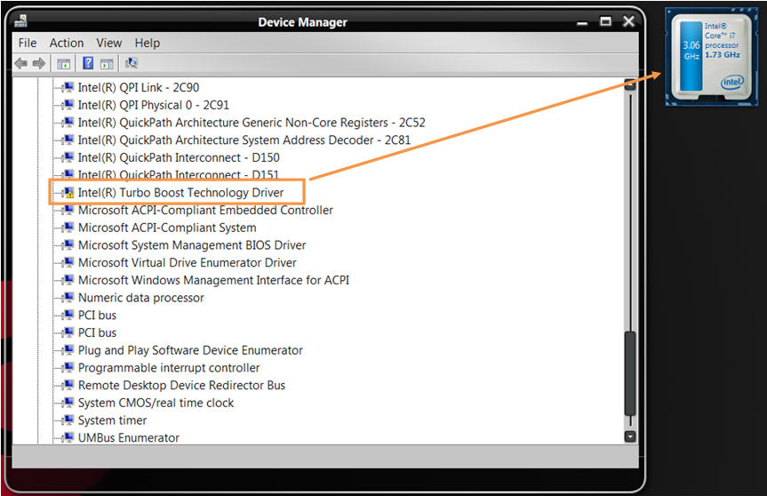The width and height of the screenshot is (767, 496).
Task: Click the Scan for hardware changes icon
Action: (x=132, y=63)
